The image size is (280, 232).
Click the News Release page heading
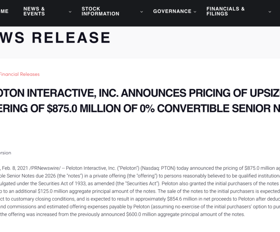point(55,38)
